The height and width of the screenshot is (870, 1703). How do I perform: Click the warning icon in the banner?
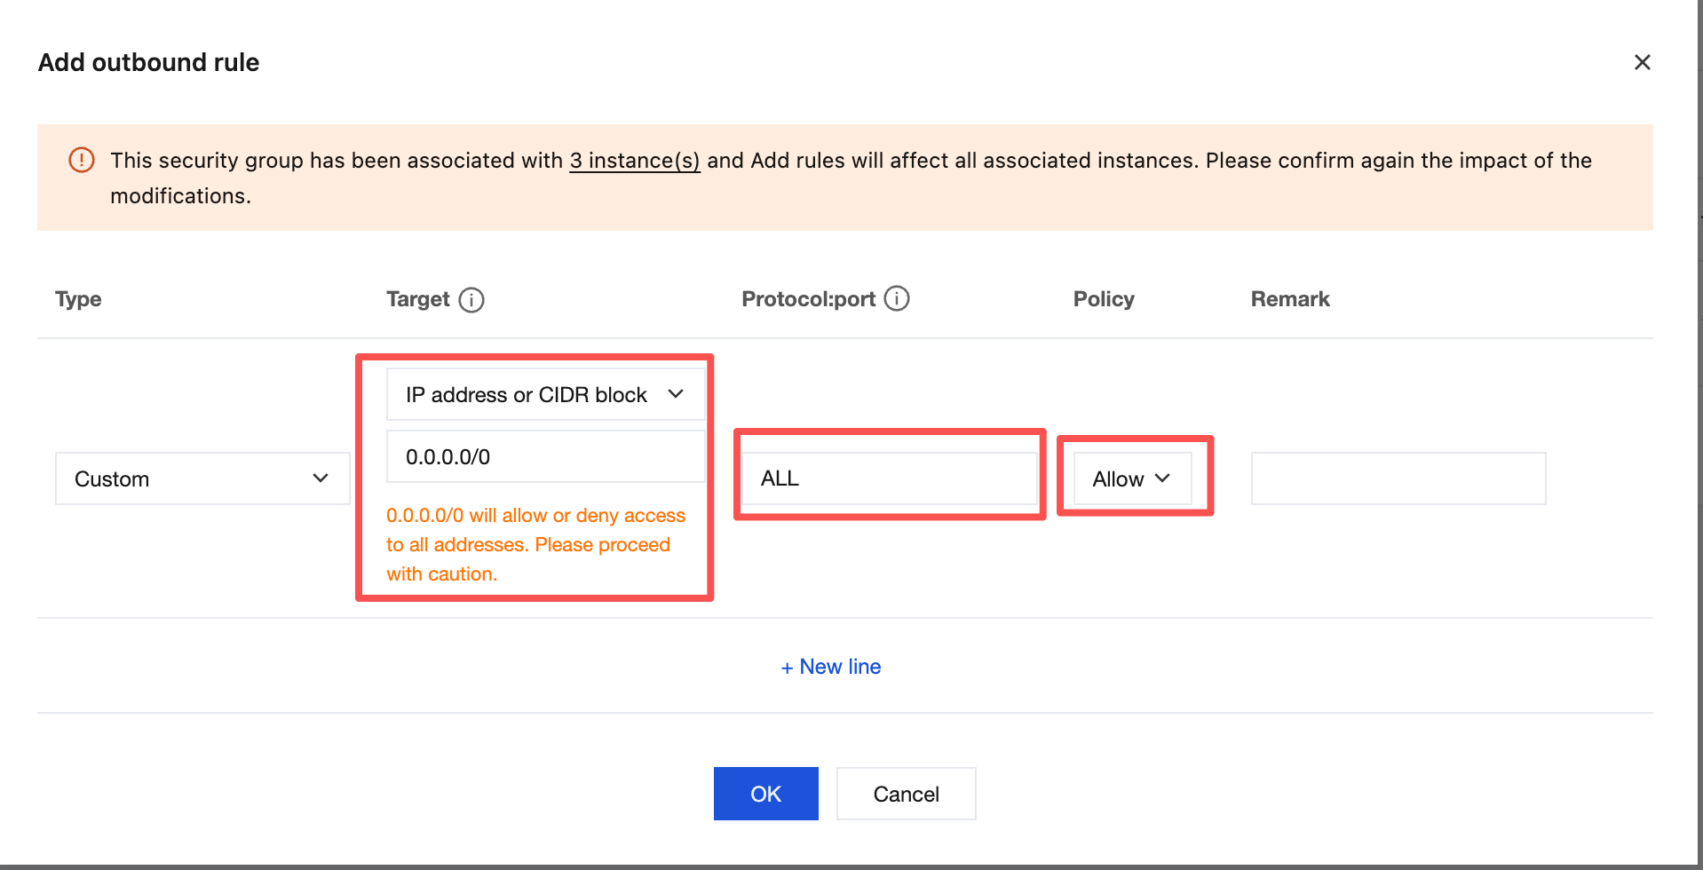pos(82,160)
